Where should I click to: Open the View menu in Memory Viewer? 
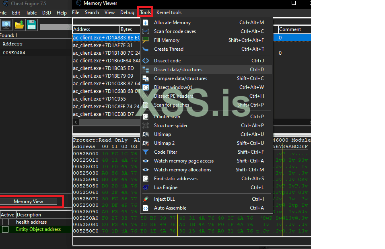pos(109,12)
